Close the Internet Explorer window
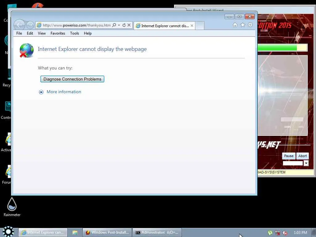Screen dimensions: 316x237 click(250, 17)
